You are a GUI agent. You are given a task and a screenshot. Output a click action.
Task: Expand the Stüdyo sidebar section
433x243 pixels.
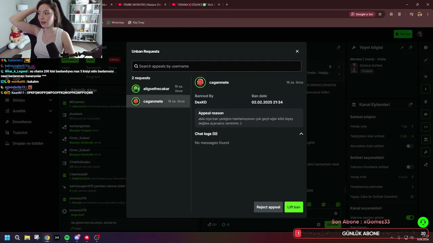pos(50,100)
